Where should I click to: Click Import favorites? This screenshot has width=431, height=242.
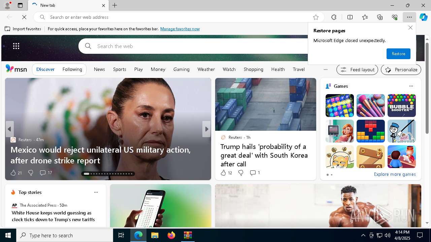point(23,29)
